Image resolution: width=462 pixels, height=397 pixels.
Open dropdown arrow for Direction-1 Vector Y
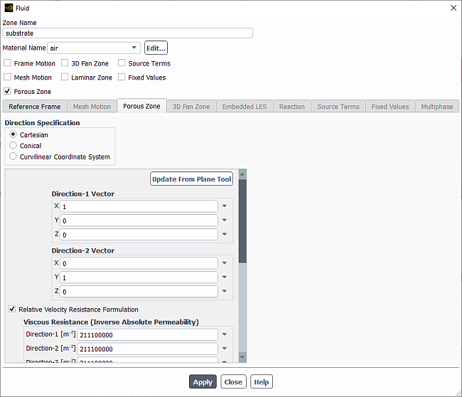(225, 220)
